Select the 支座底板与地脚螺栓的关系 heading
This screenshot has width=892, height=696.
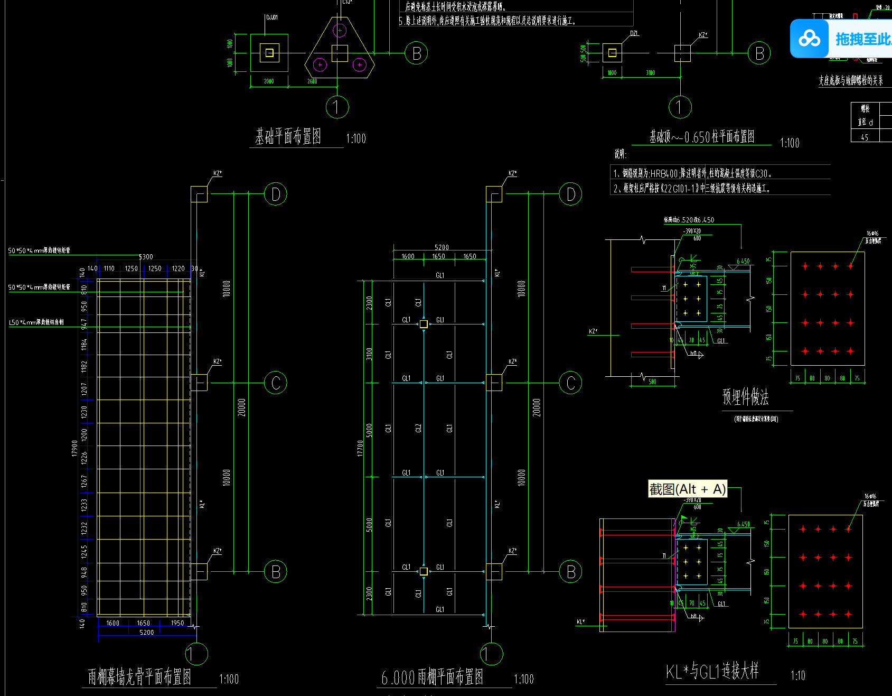tap(851, 80)
